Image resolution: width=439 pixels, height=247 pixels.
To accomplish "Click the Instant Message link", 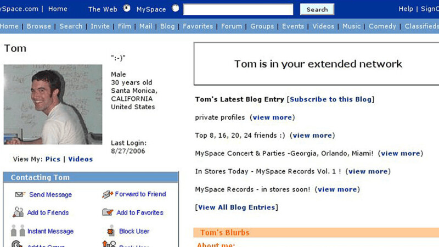I will click(50, 231).
